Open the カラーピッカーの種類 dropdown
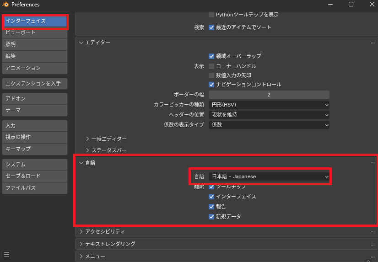The height and width of the screenshot is (262, 378). point(269,105)
